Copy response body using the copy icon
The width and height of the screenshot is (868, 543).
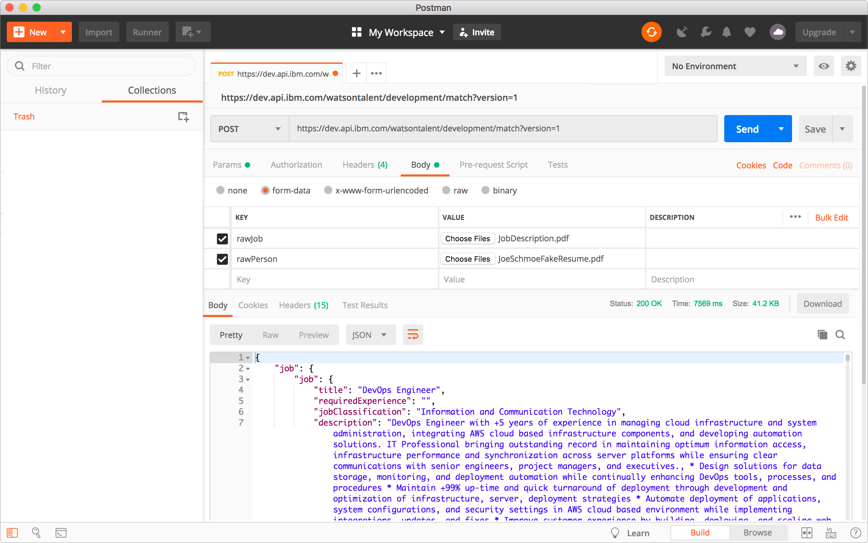tap(822, 334)
